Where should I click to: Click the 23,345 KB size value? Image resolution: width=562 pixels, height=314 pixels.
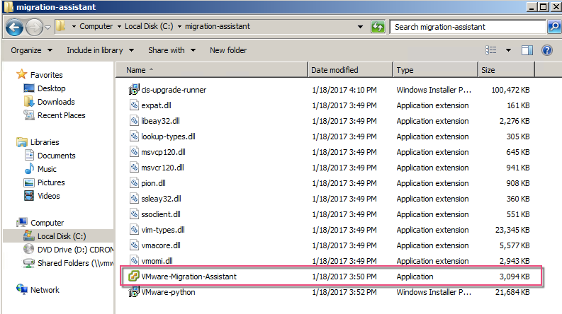click(512, 230)
